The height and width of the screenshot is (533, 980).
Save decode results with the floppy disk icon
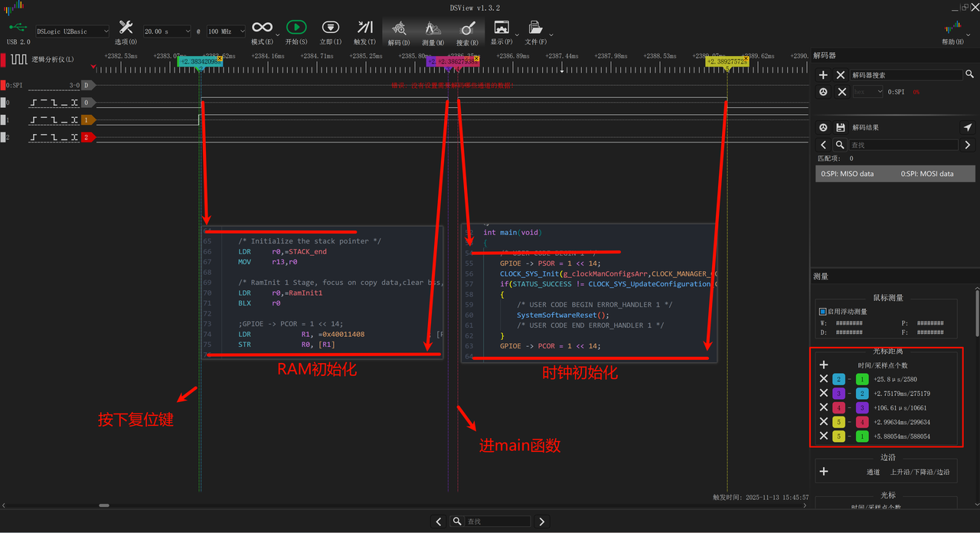click(x=840, y=127)
